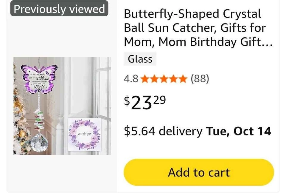This screenshot has width=286, height=193.
Task: Click the middle orange rating star
Action: click(164, 79)
